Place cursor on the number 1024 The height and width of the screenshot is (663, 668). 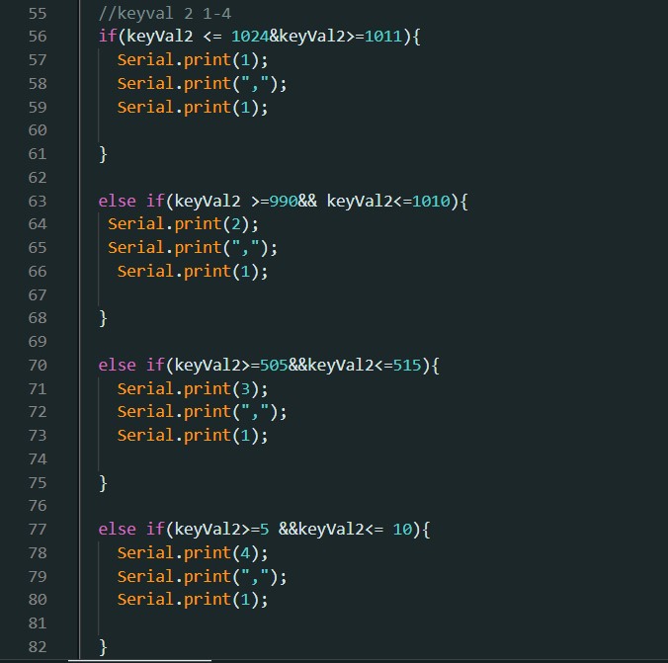(250, 37)
